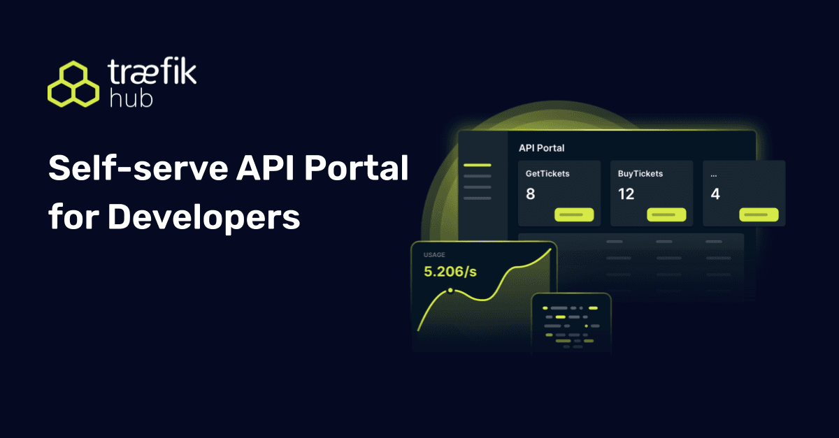The height and width of the screenshot is (438, 839).
Task: Click the Self-serve API Portal headline
Action: click(x=228, y=170)
